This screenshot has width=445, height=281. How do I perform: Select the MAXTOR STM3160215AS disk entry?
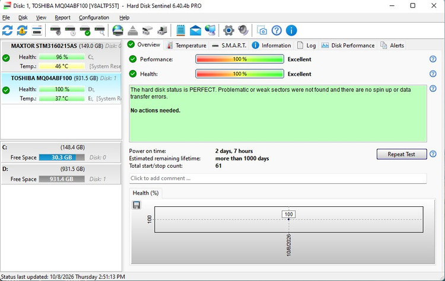click(x=61, y=56)
